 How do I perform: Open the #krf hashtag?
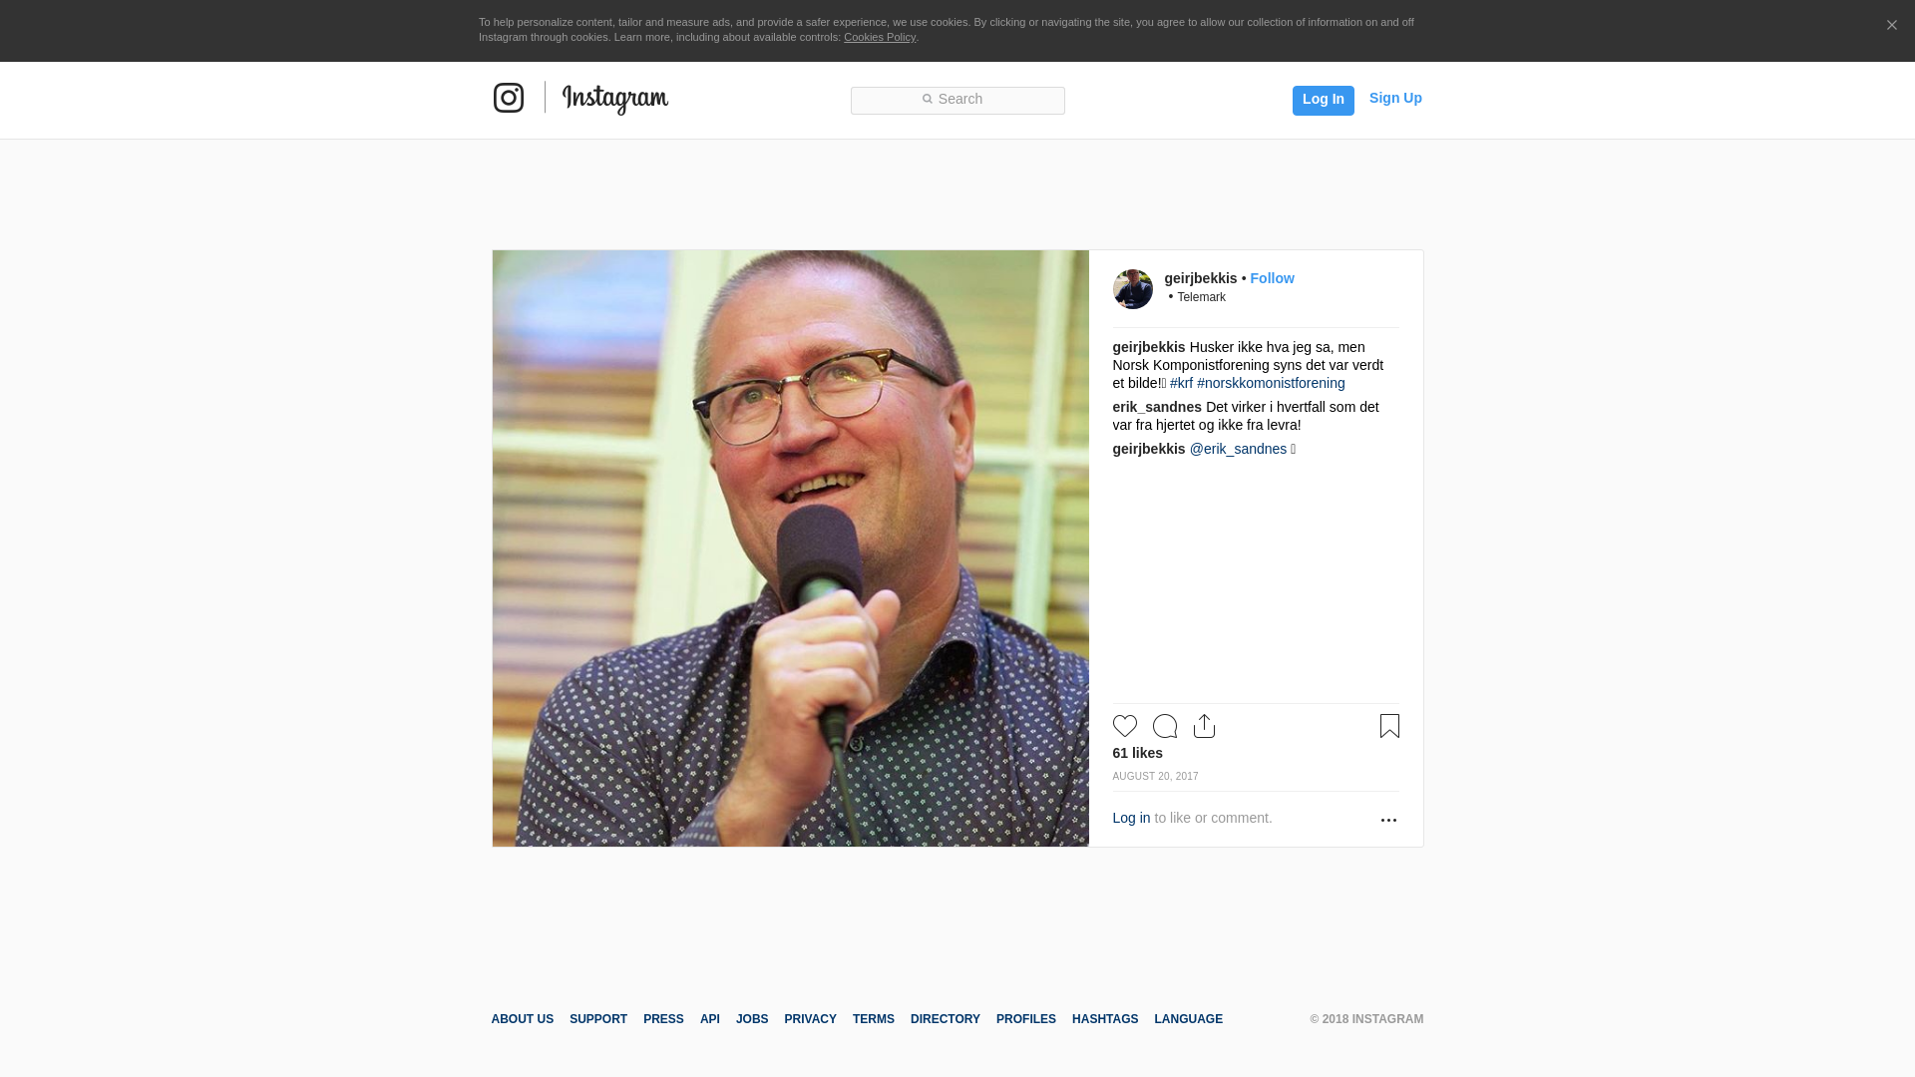[x=1181, y=383]
